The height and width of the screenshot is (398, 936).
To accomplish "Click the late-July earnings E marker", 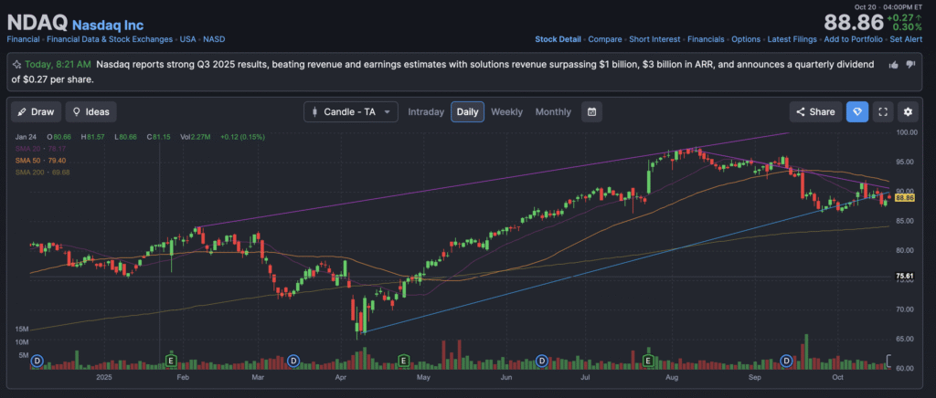I will click(650, 361).
